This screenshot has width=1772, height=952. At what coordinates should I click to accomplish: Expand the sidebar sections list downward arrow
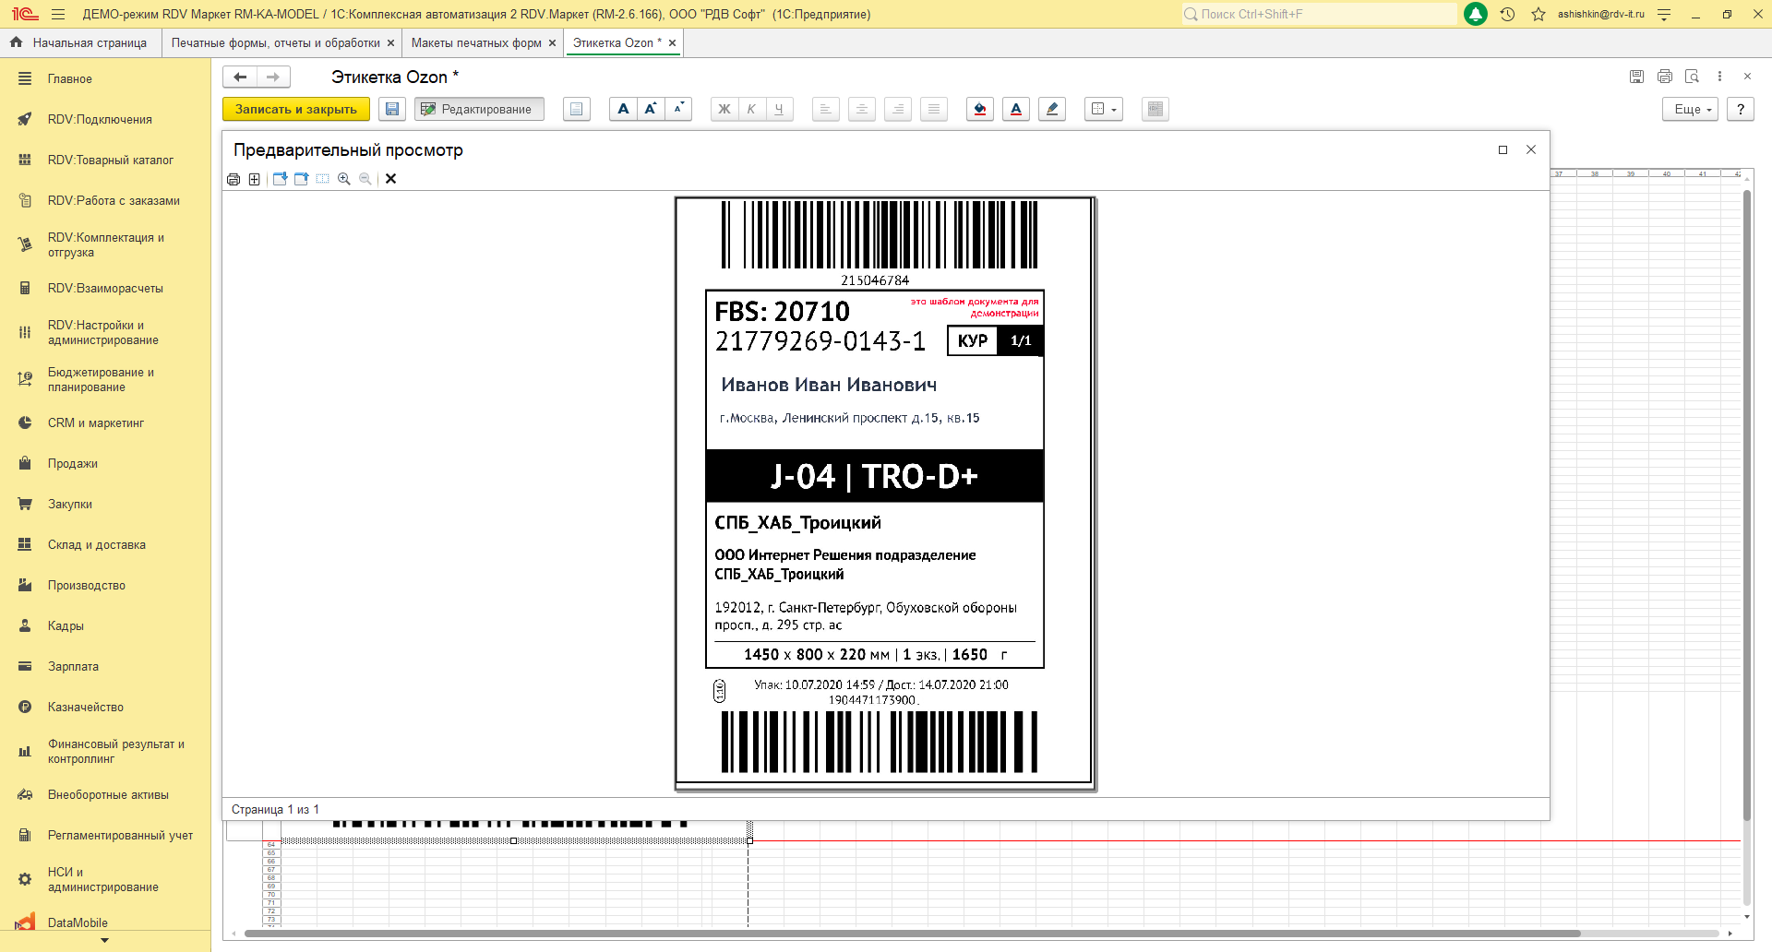[x=104, y=941]
